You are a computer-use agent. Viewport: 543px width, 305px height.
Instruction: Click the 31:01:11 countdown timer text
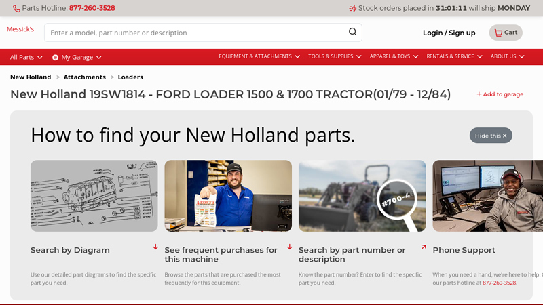tap(451, 8)
